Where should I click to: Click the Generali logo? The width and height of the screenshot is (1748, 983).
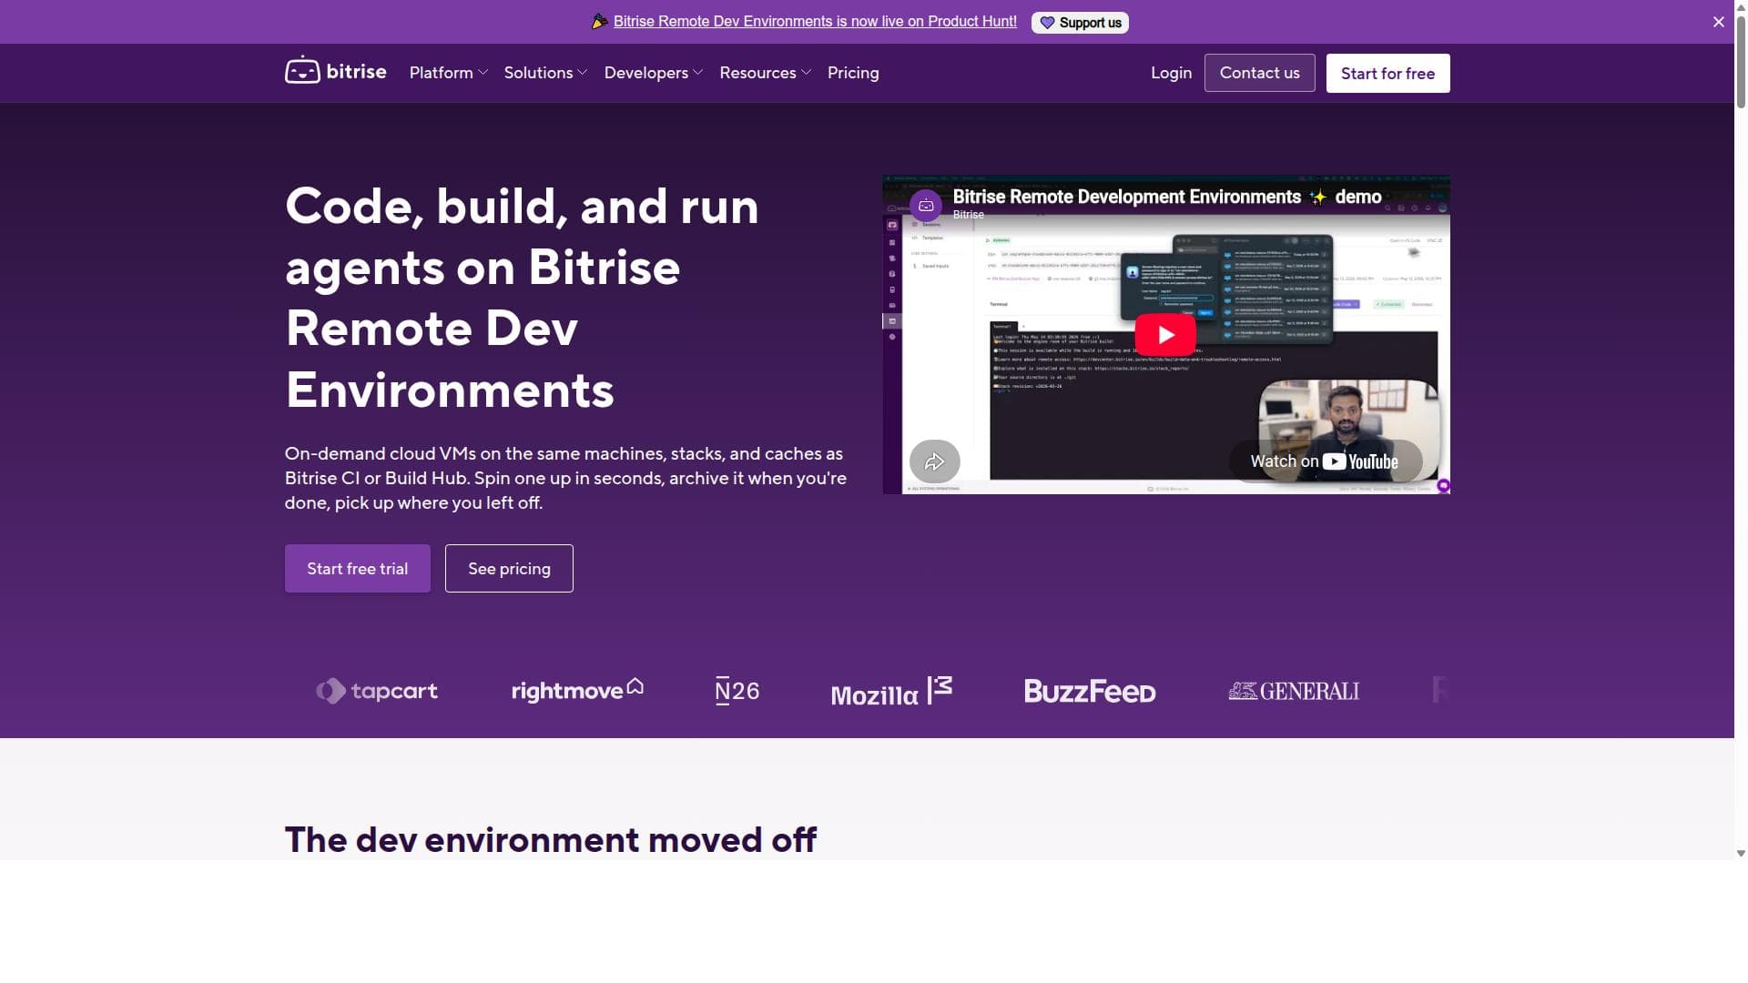click(x=1294, y=691)
